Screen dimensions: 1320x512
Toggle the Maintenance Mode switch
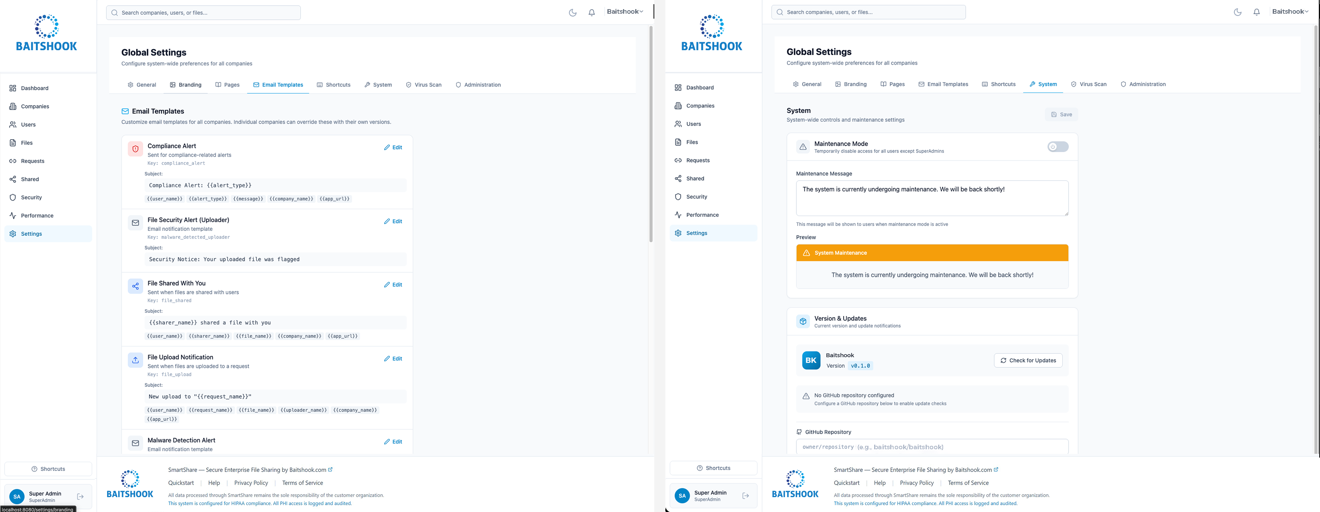[x=1058, y=147]
